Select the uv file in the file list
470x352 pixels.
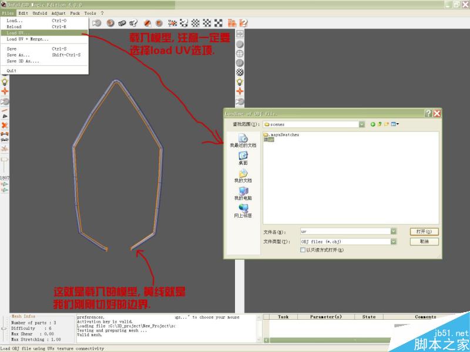coord(269,140)
